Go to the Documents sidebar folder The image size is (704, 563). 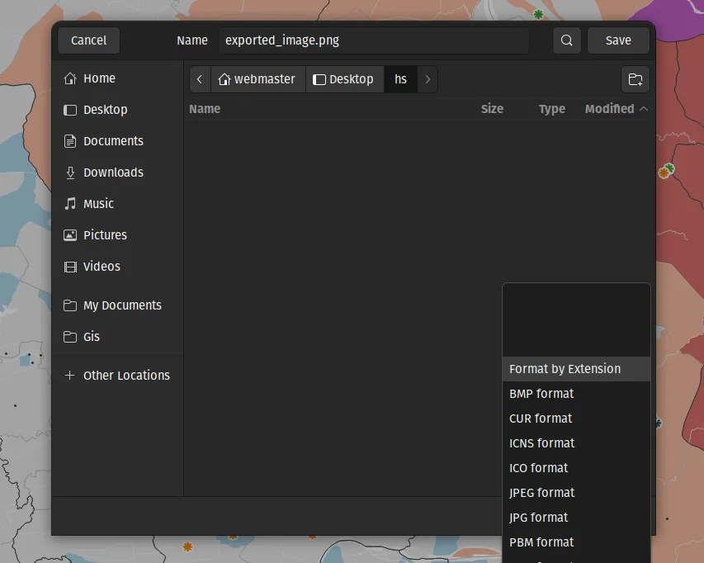pyautogui.click(x=113, y=141)
